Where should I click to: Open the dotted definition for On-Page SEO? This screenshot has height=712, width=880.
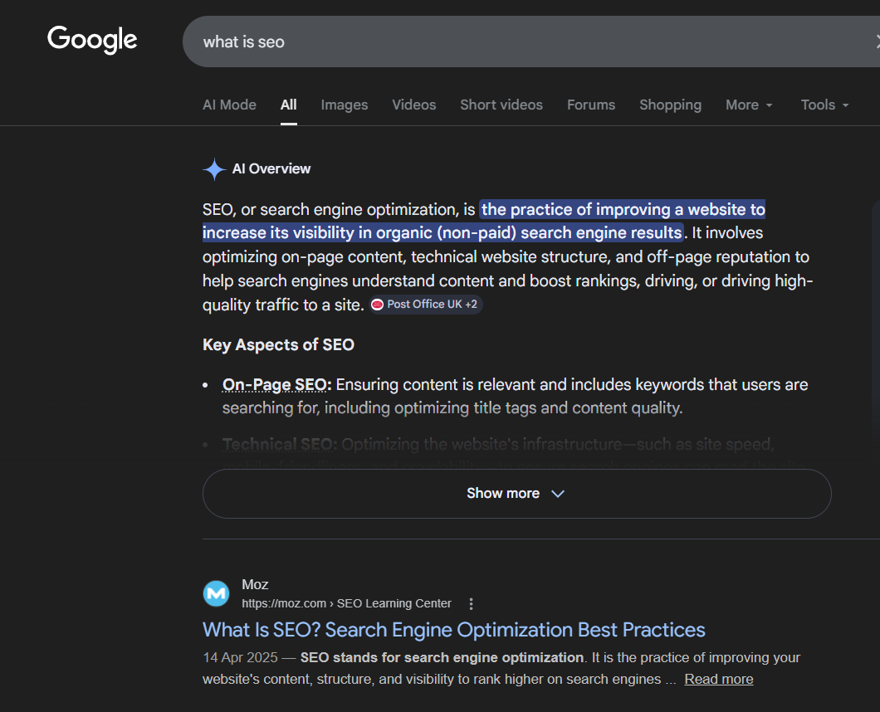coord(275,384)
